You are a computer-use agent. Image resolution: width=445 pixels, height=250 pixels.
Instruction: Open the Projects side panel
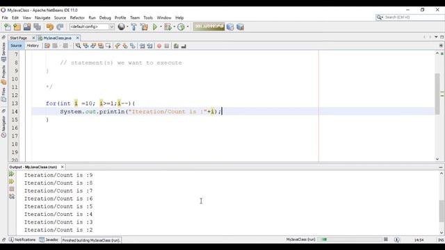(3, 75)
